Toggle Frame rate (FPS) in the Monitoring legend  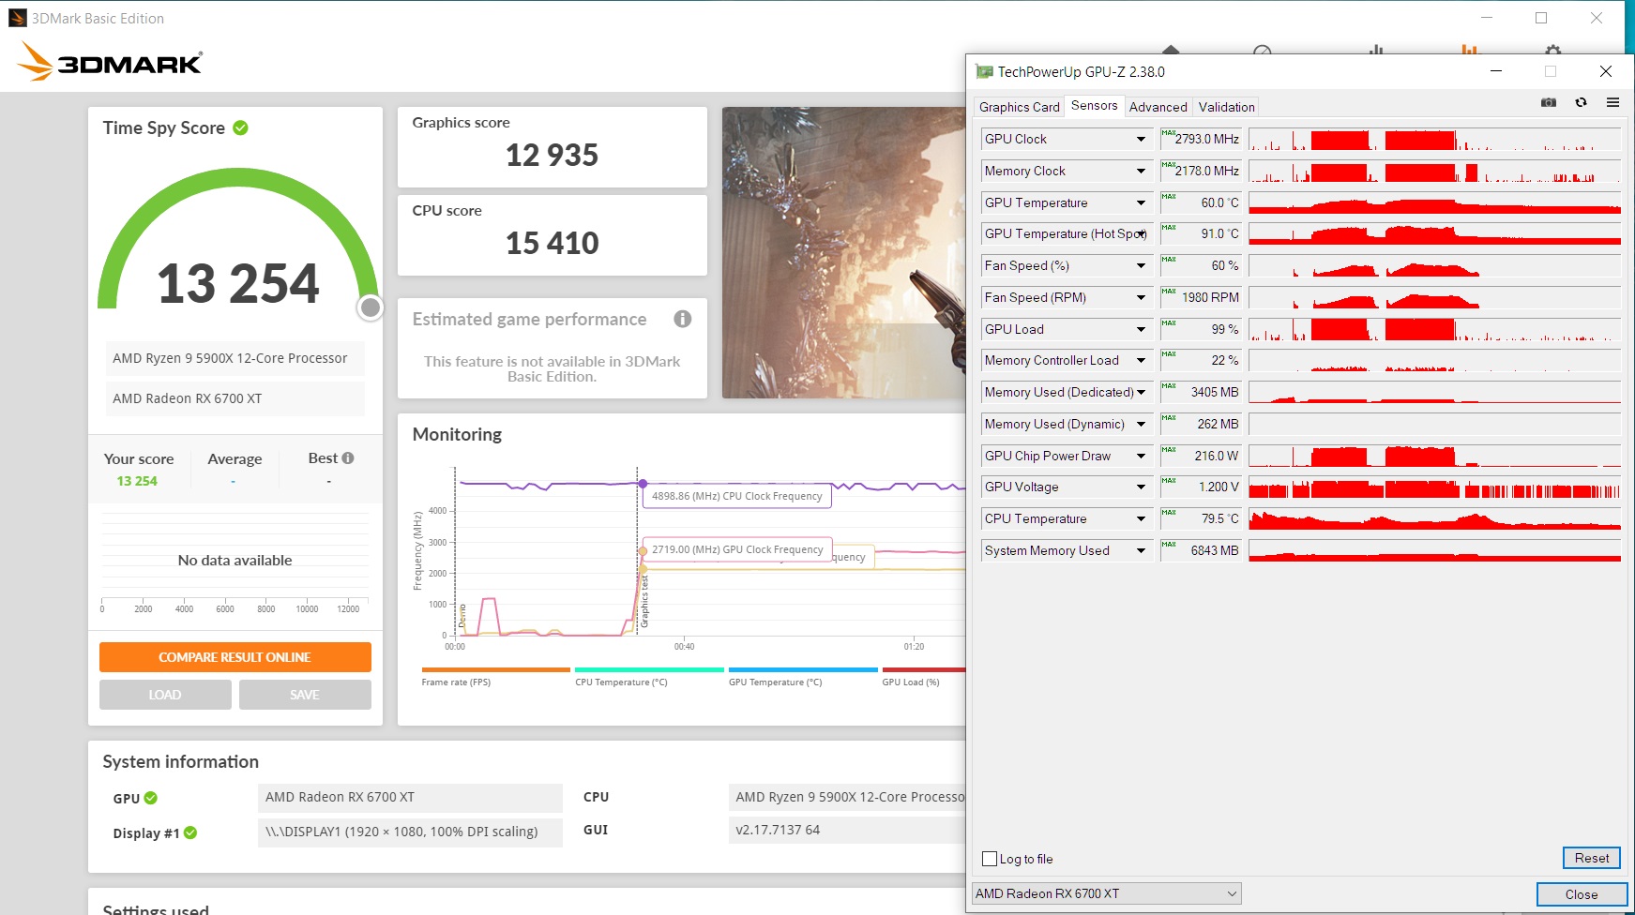coord(495,676)
